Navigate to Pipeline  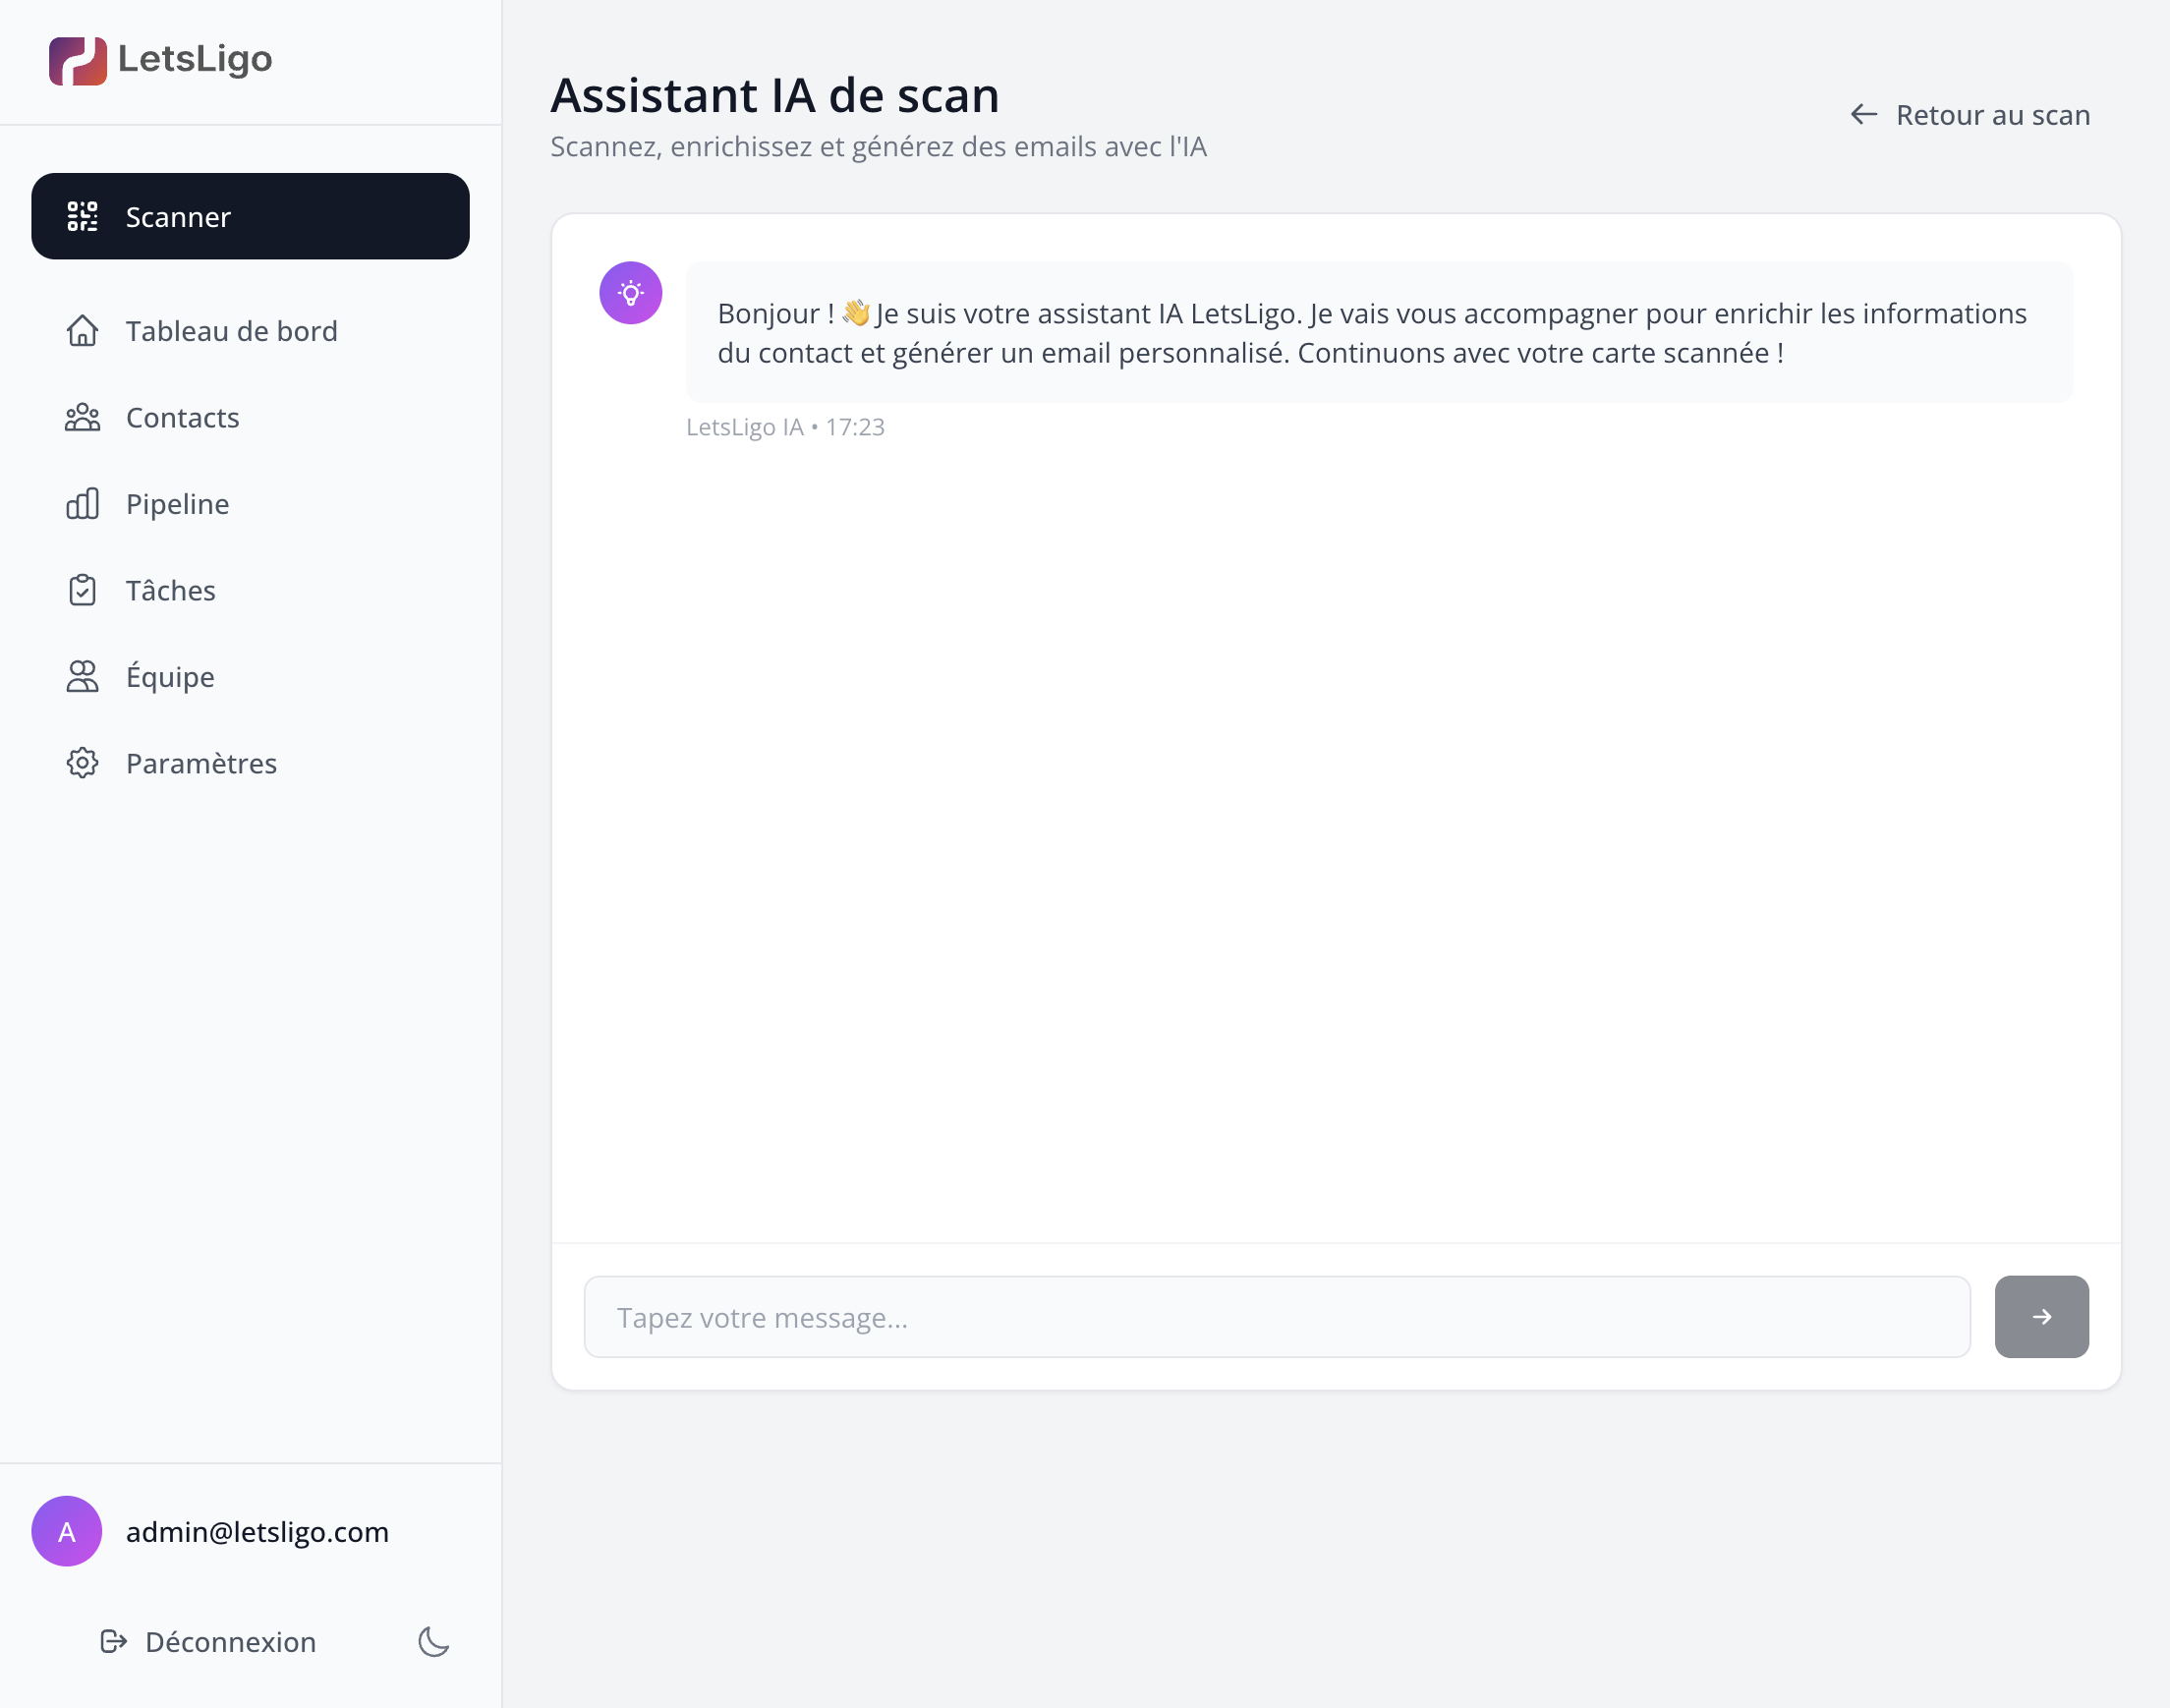coord(250,504)
